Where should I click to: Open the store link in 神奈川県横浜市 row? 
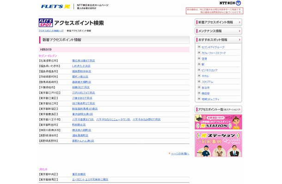pos(81,130)
